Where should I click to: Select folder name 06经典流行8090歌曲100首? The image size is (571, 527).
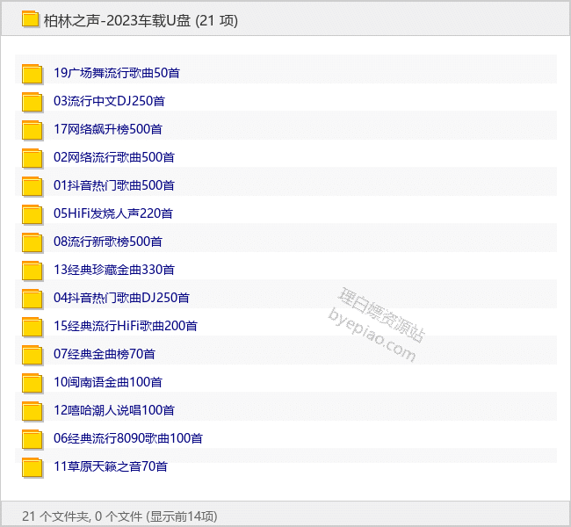(128, 438)
